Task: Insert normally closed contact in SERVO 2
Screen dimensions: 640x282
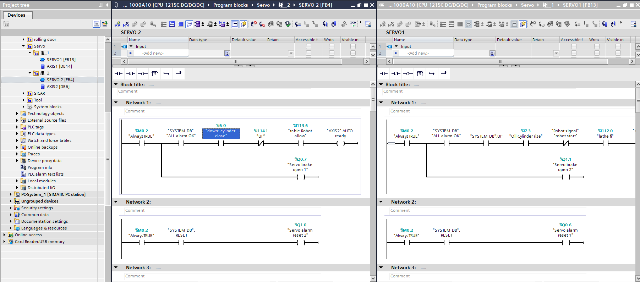Action: [131, 74]
